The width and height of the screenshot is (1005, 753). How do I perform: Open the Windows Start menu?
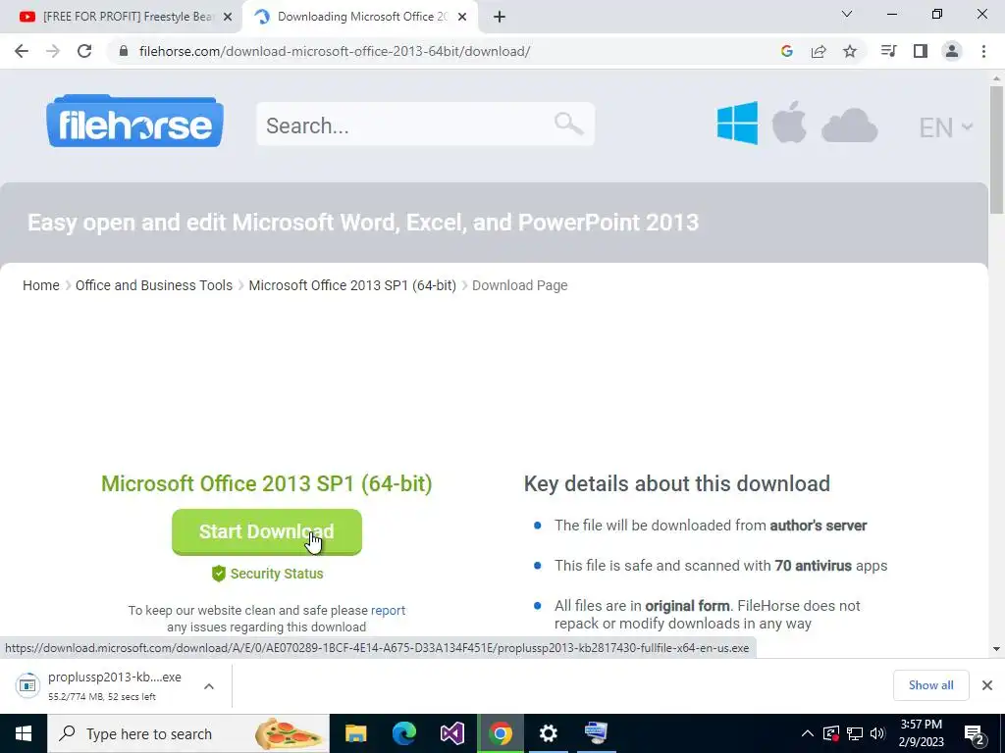tap(24, 733)
